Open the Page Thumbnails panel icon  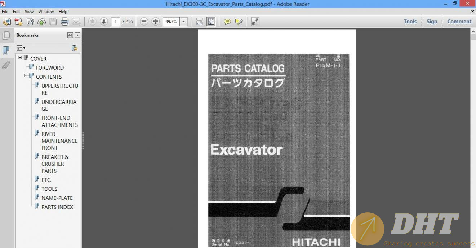pyautogui.click(x=6, y=35)
